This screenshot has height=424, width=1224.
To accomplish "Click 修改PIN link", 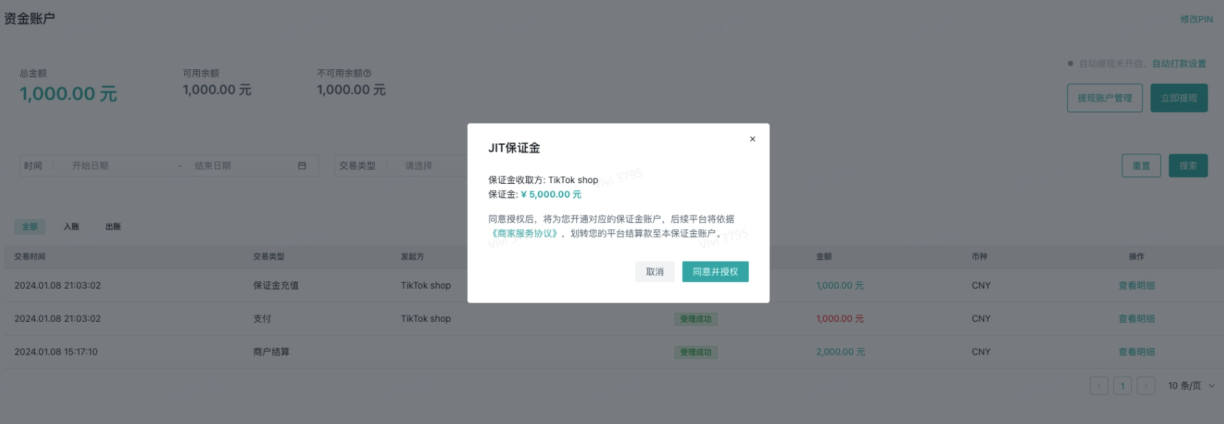I will 1196,19.
